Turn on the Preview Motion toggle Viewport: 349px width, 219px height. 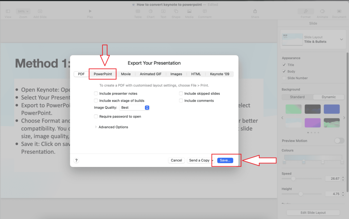pos(339,141)
